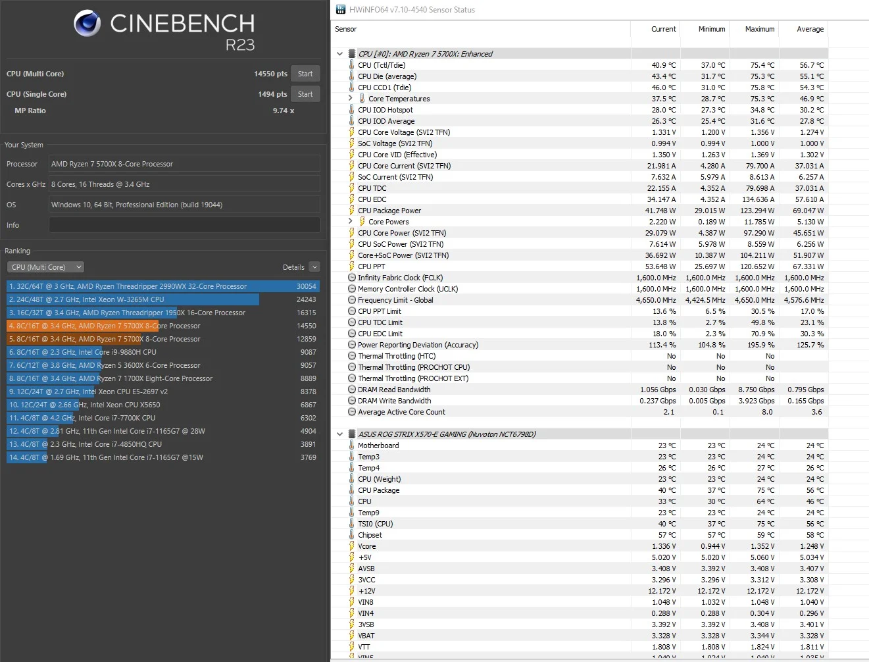Open the CPU (Multi Core) ranking dropdown

(46, 267)
